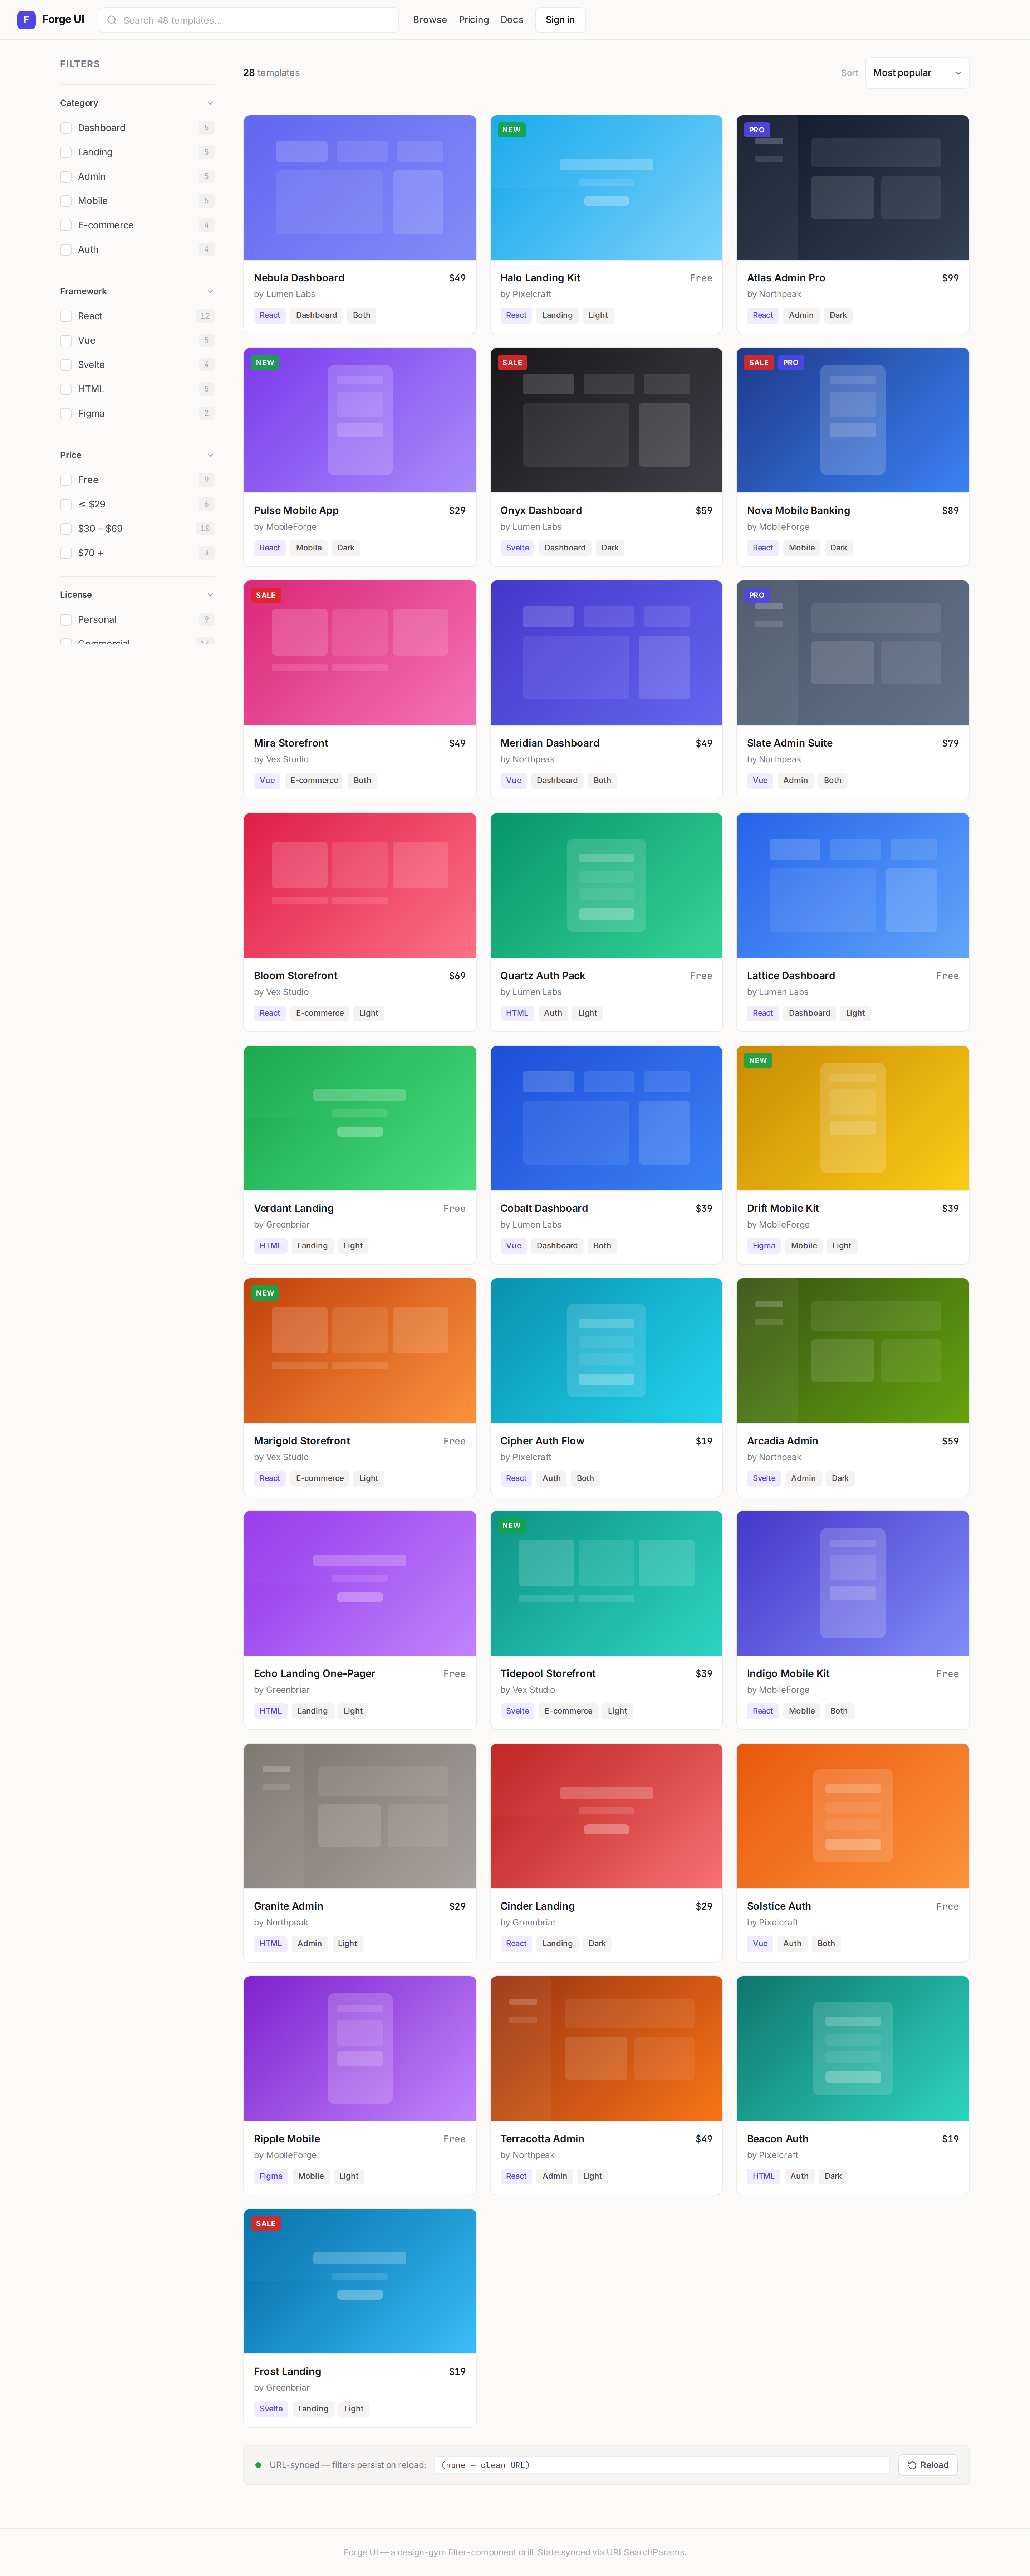The width and height of the screenshot is (1030, 2576).
Task: Check the Mobile category filter
Action: [x=66, y=201]
